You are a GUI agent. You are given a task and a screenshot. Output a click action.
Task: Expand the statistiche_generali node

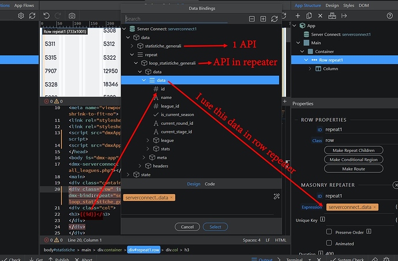132,46
